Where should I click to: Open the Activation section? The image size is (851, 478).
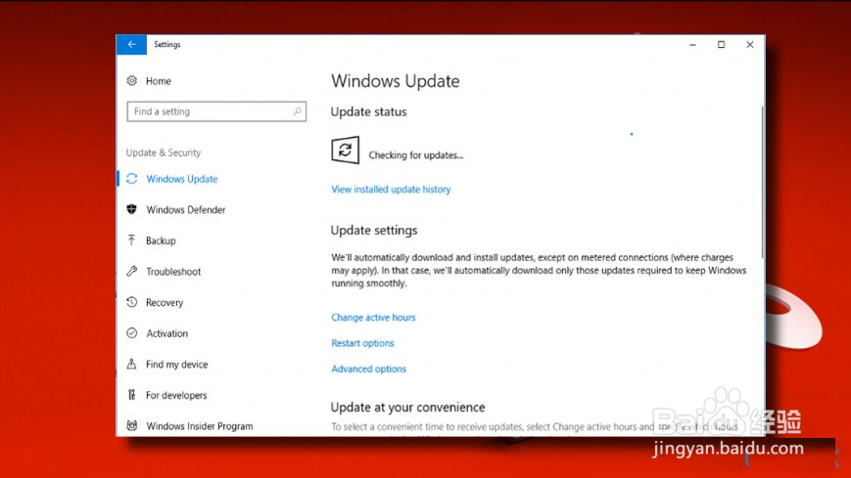click(167, 333)
